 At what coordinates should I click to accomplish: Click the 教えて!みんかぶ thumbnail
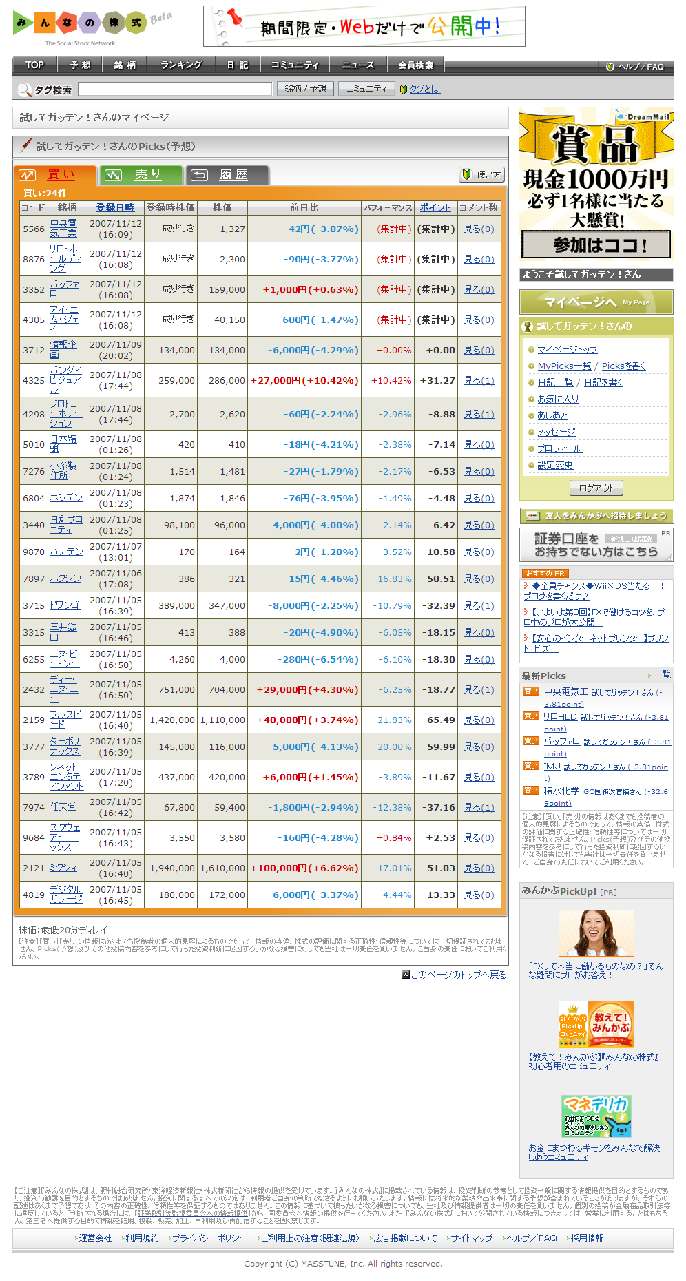(596, 1025)
